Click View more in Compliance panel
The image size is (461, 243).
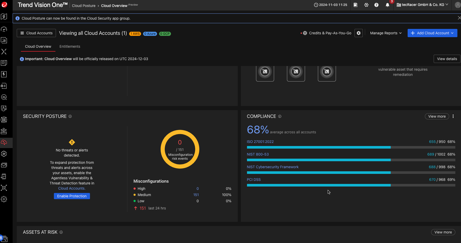click(x=437, y=116)
